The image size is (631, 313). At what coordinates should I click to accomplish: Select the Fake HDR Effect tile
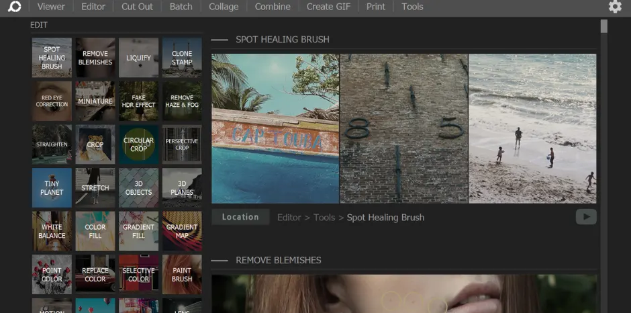(138, 101)
